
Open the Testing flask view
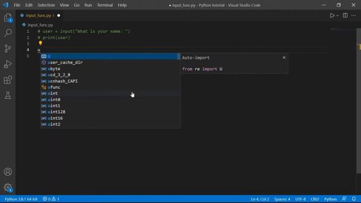[x=8, y=95]
